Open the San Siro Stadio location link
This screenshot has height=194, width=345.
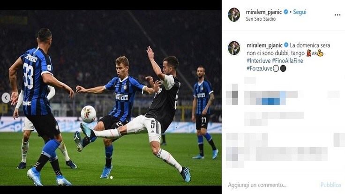pyautogui.click(x=261, y=19)
